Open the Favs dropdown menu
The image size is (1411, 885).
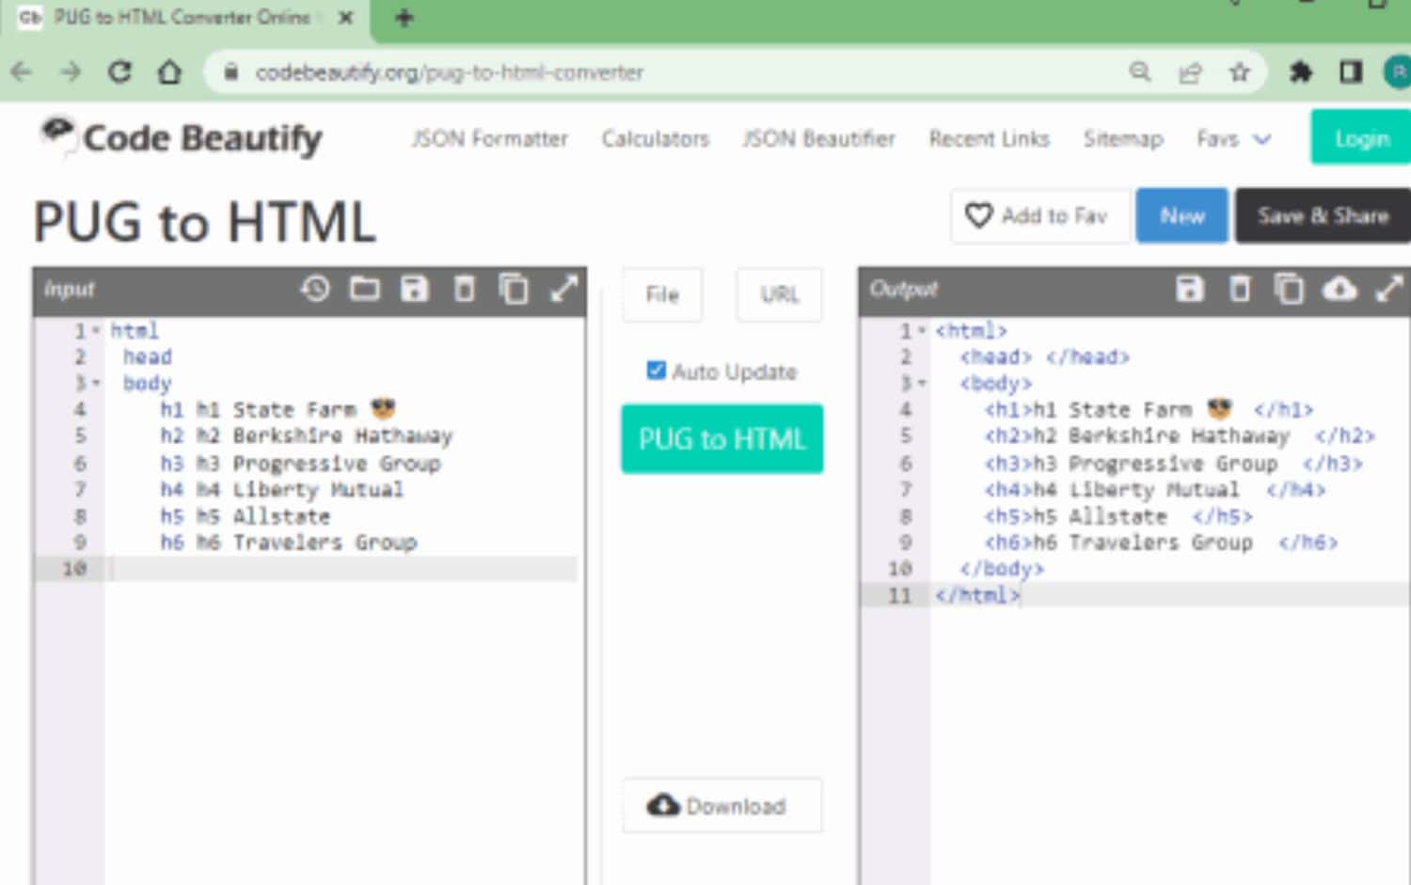[x=1233, y=138]
